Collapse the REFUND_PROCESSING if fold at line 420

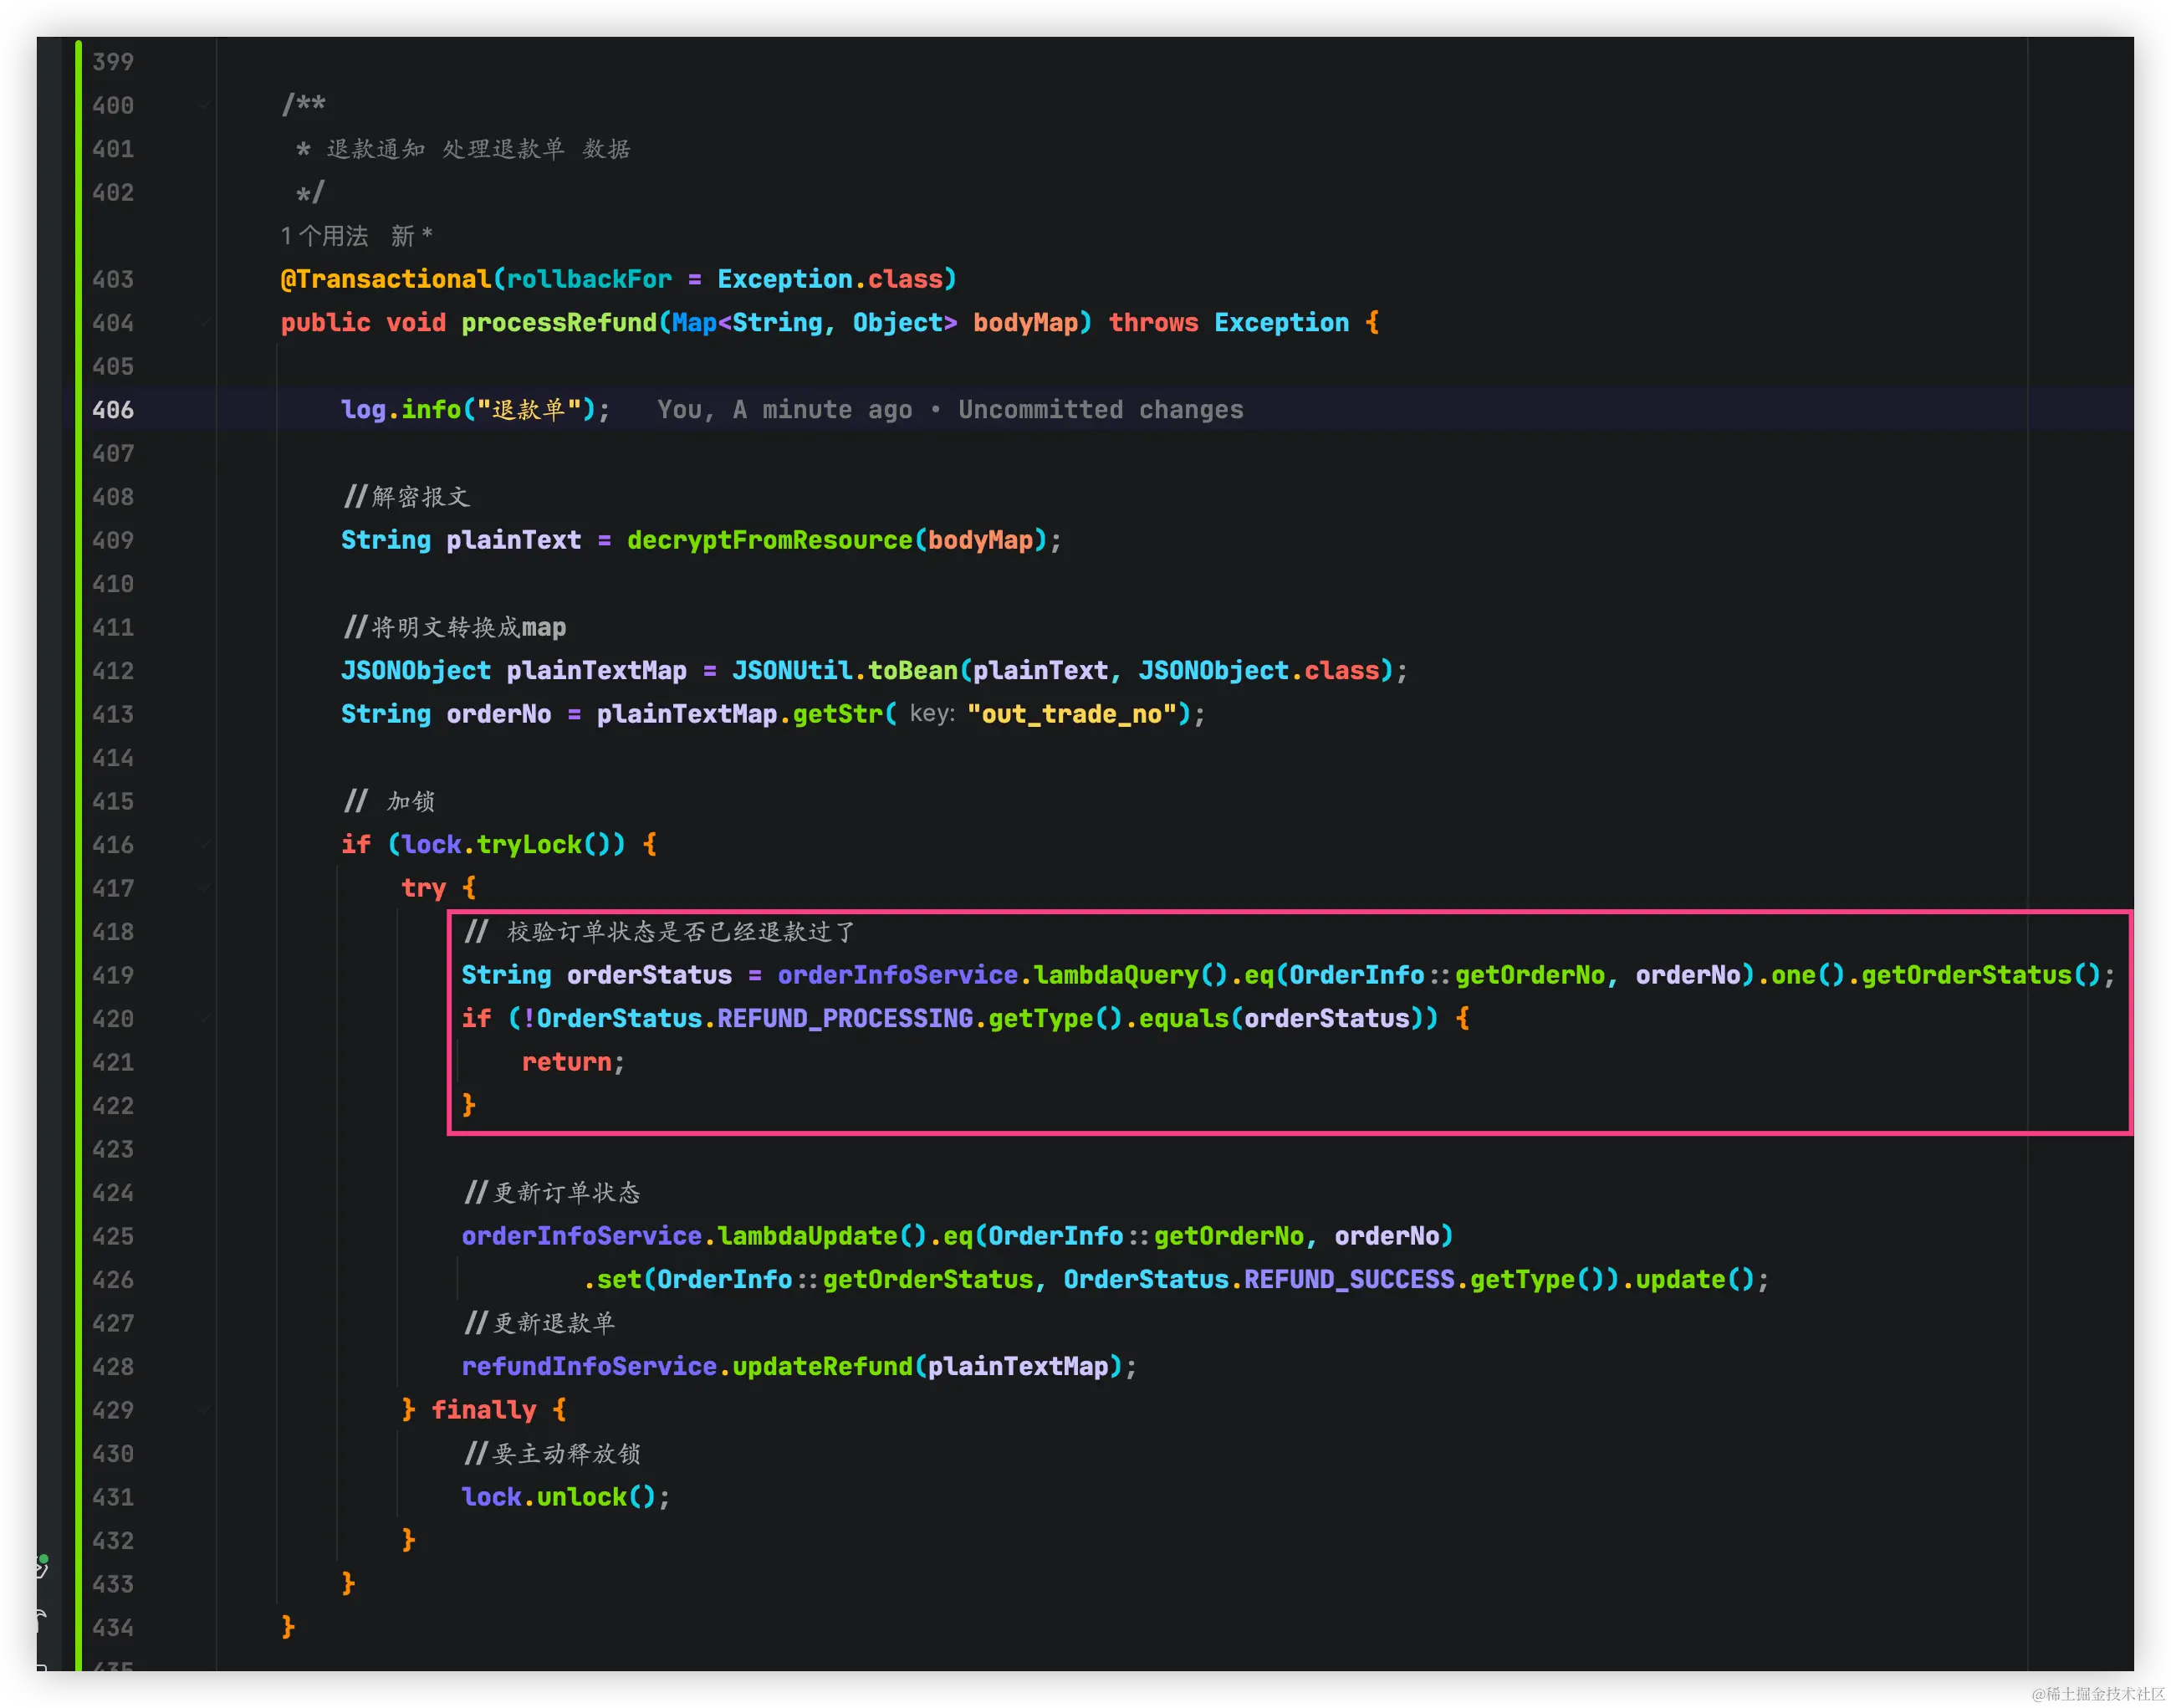pyautogui.click(x=203, y=1019)
